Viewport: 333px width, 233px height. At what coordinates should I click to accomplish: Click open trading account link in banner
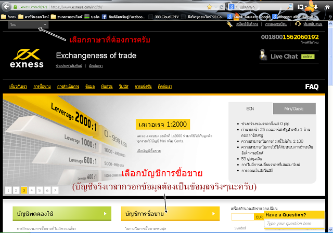pos(149,151)
